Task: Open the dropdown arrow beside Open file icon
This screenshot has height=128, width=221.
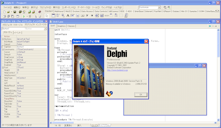Action: pos(11,12)
